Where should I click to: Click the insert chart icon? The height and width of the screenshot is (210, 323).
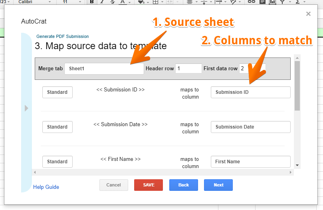coord(272,2)
